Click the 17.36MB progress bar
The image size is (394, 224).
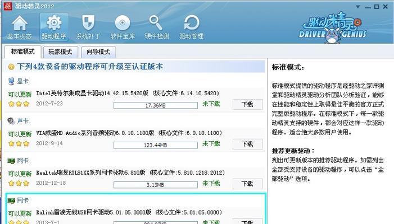click(x=156, y=105)
